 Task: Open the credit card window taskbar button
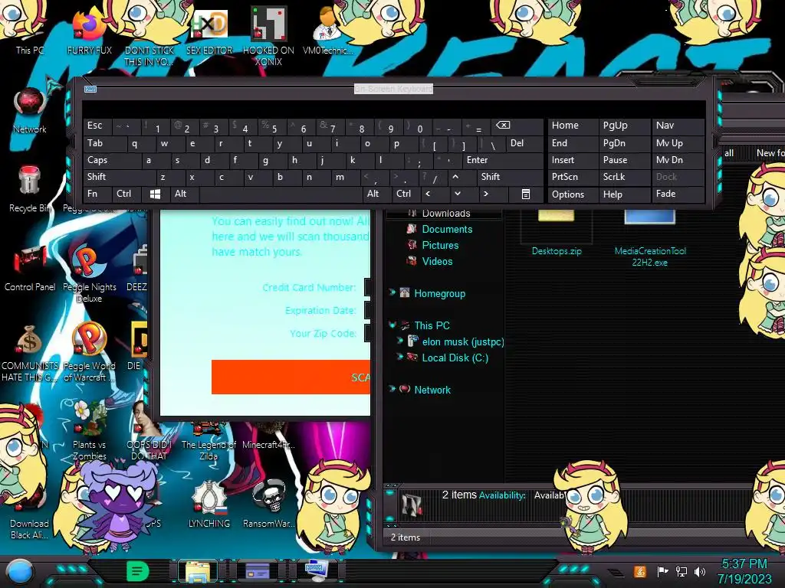258,571
